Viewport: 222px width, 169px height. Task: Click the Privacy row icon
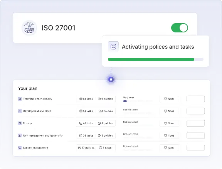(20, 123)
